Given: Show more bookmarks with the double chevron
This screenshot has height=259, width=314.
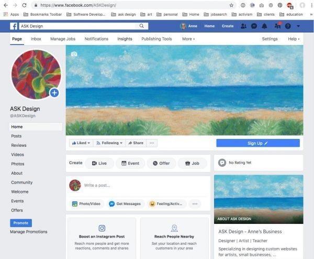Looking at the screenshot, I should (311, 15).
